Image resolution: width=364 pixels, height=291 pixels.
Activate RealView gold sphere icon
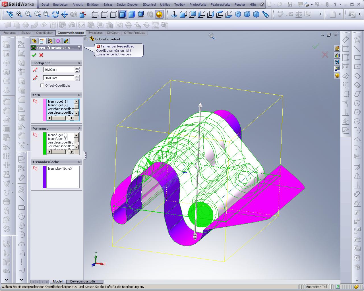pyautogui.click(x=159, y=14)
